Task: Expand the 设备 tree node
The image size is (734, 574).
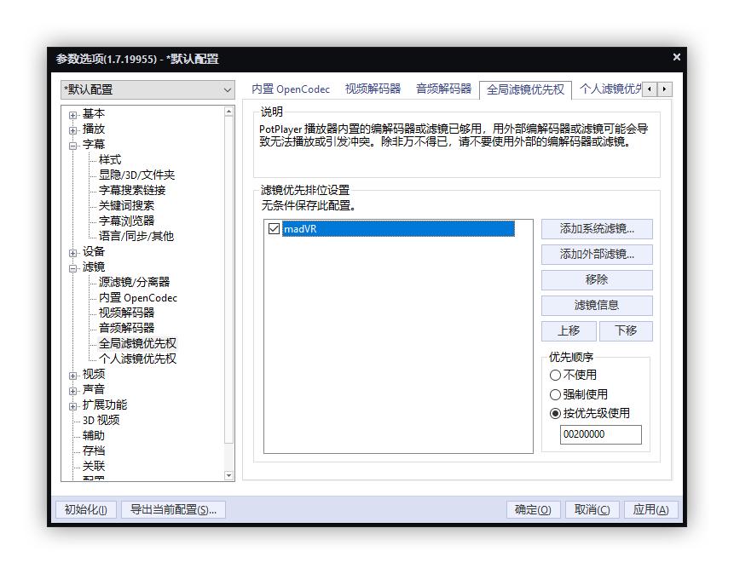Action: coord(74,251)
